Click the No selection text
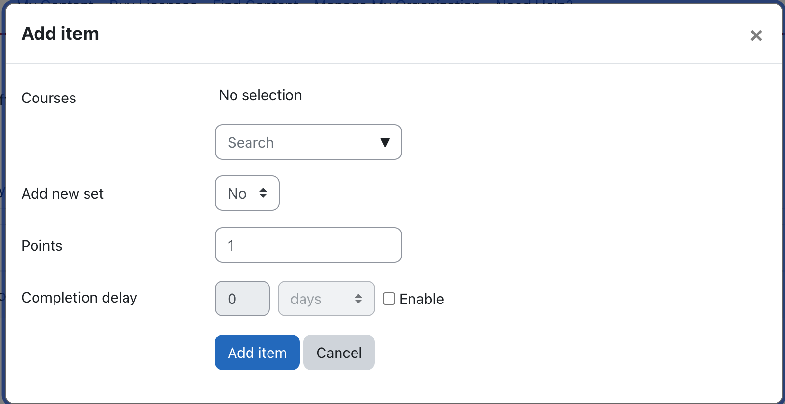785x404 pixels. click(260, 95)
